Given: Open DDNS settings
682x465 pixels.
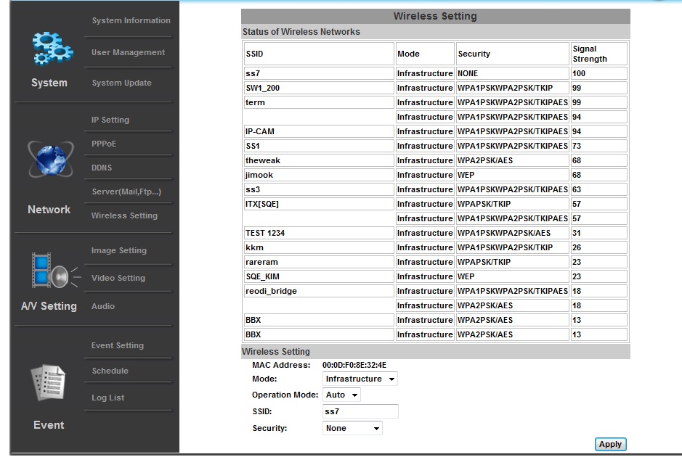Looking at the screenshot, I should 102,168.
